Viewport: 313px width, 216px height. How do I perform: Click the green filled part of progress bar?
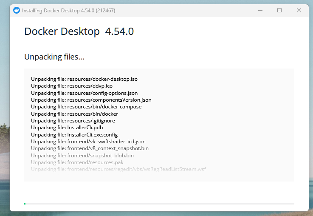tap(25, 204)
